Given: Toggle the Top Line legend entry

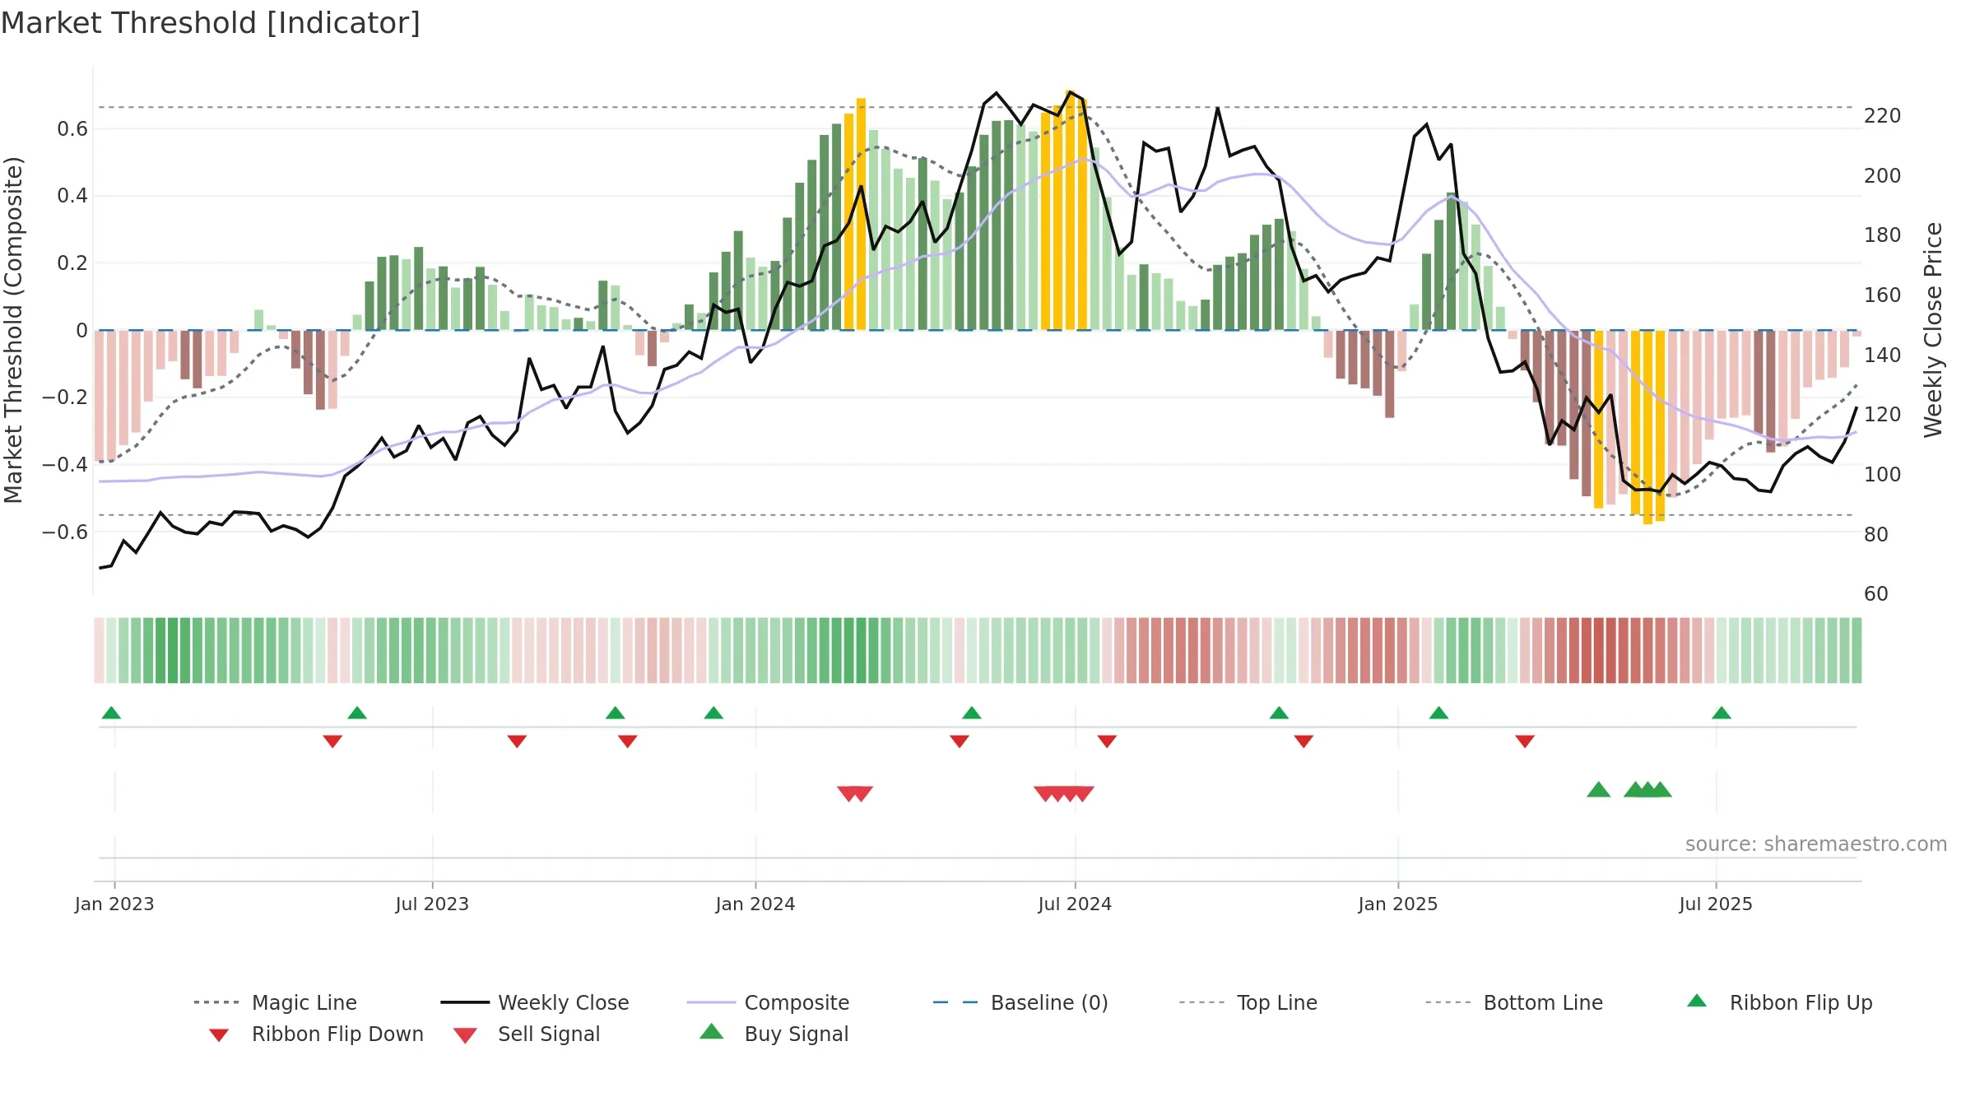Looking at the screenshot, I should click(1248, 1002).
